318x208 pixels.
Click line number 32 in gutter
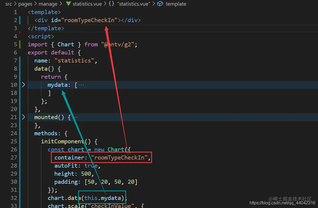coord(14,198)
